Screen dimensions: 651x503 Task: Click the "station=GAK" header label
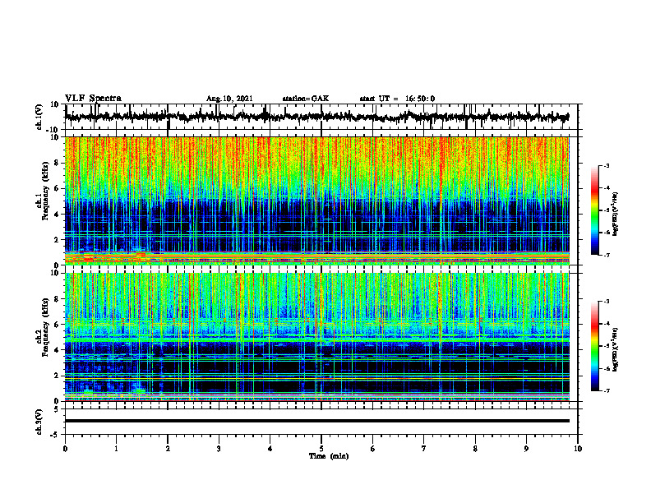pos(306,99)
